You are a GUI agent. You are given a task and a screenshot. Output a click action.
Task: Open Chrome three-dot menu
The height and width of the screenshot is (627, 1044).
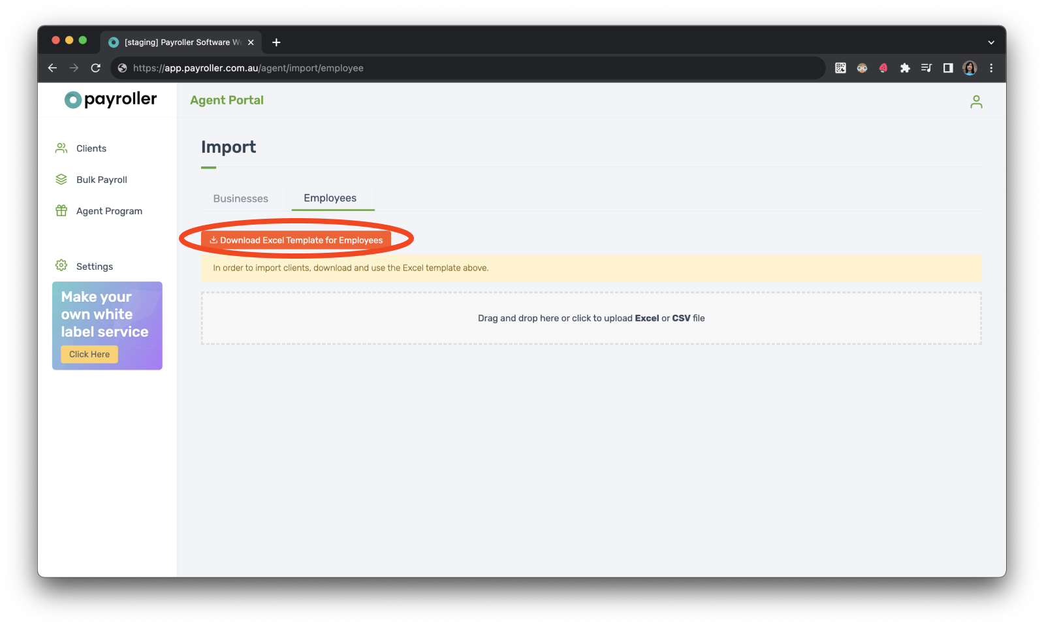(x=991, y=68)
